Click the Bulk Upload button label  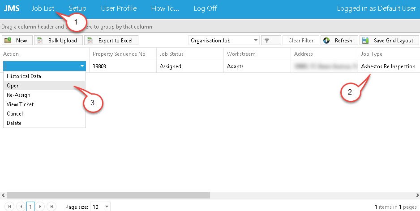(x=62, y=41)
